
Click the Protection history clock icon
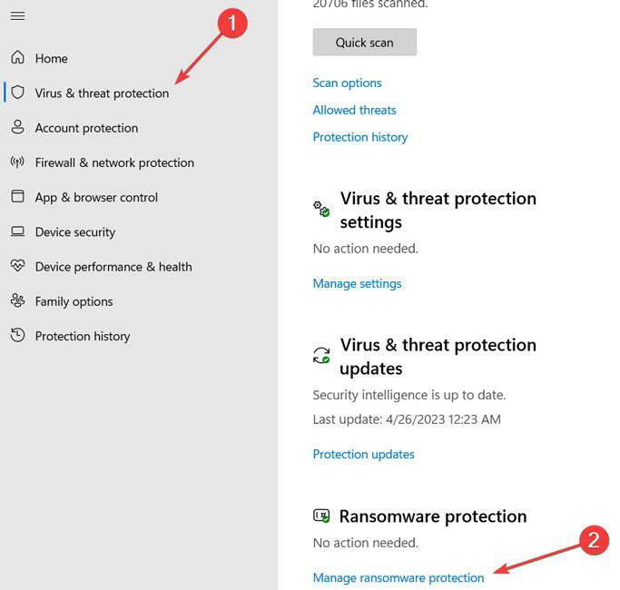pos(18,335)
